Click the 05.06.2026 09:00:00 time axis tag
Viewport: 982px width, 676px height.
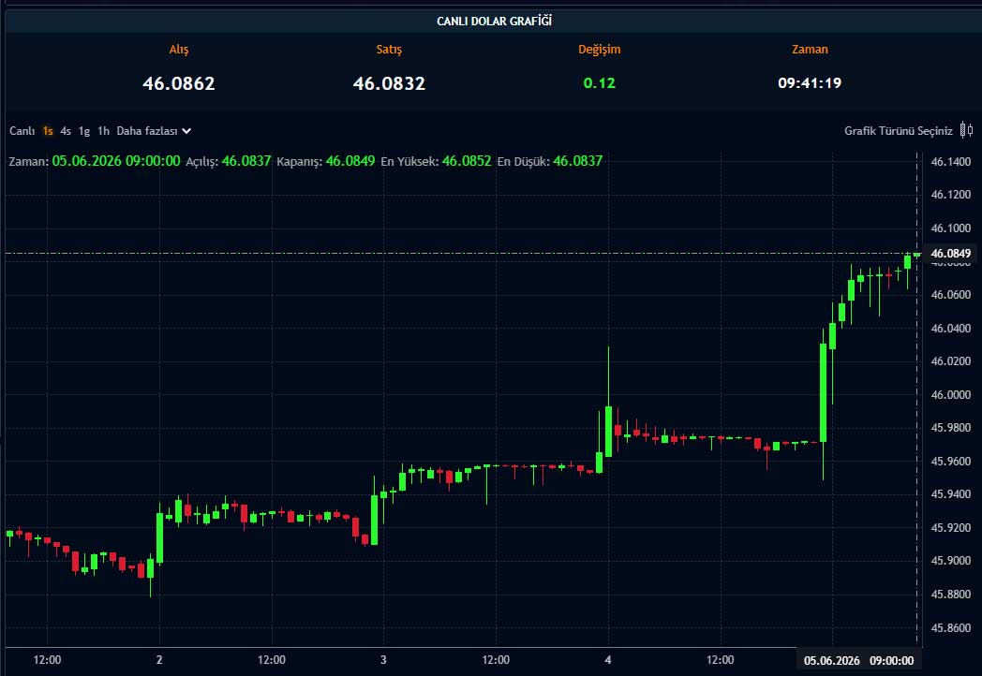pos(858,660)
